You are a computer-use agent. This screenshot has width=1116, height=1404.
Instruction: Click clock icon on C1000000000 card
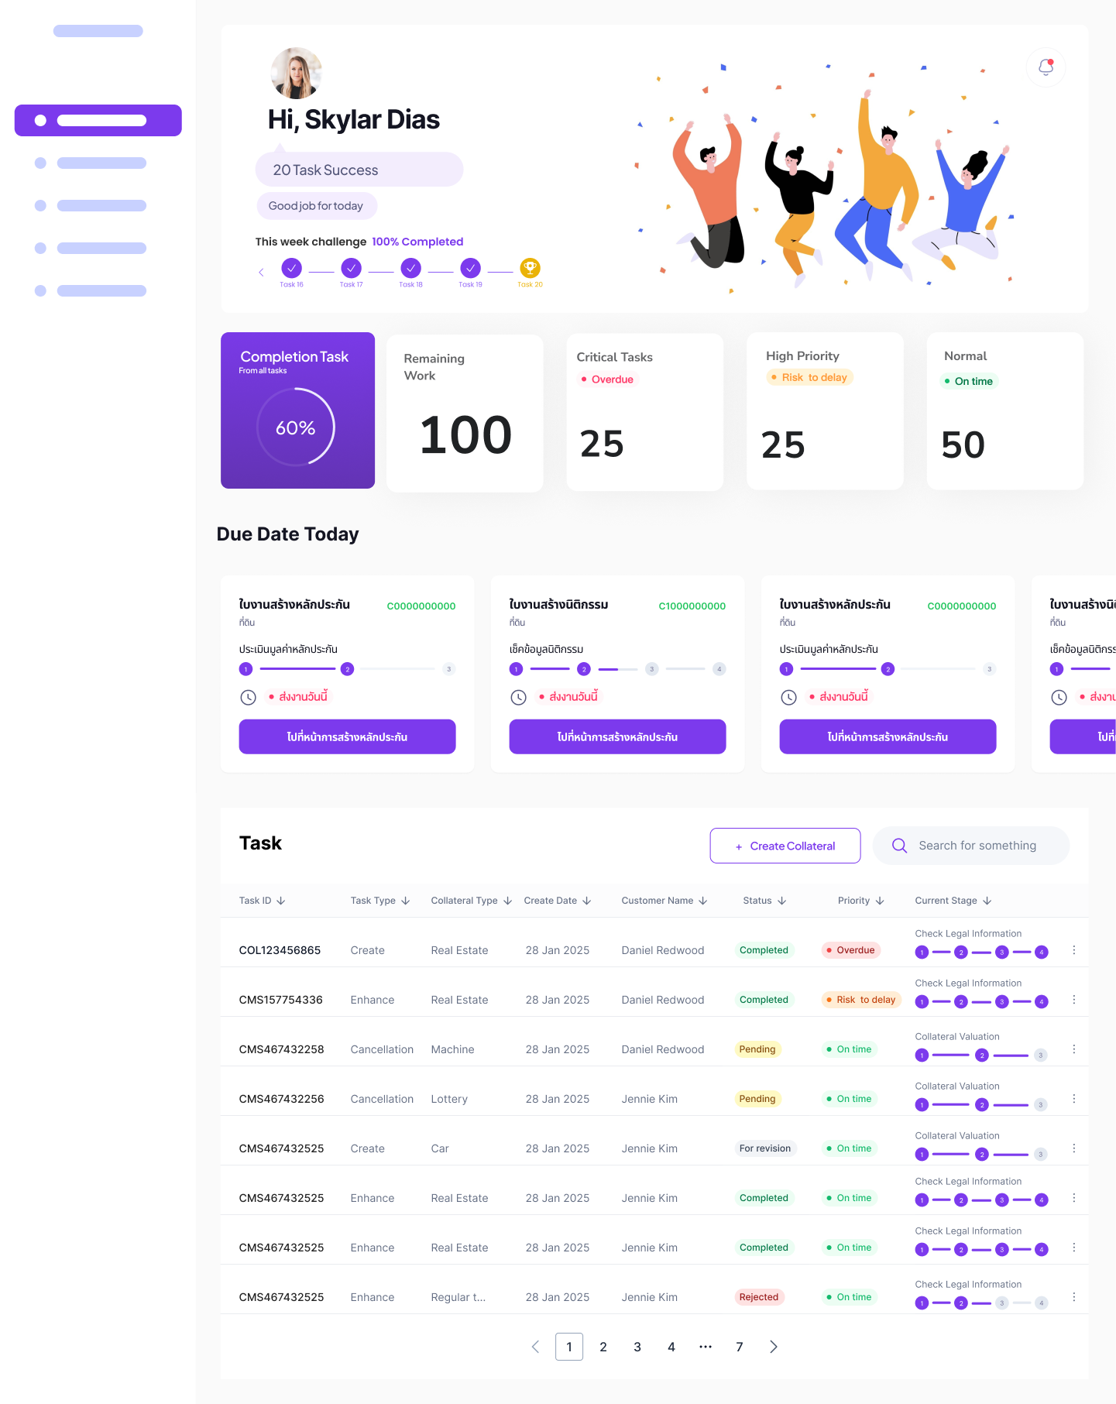tap(519, 697)
